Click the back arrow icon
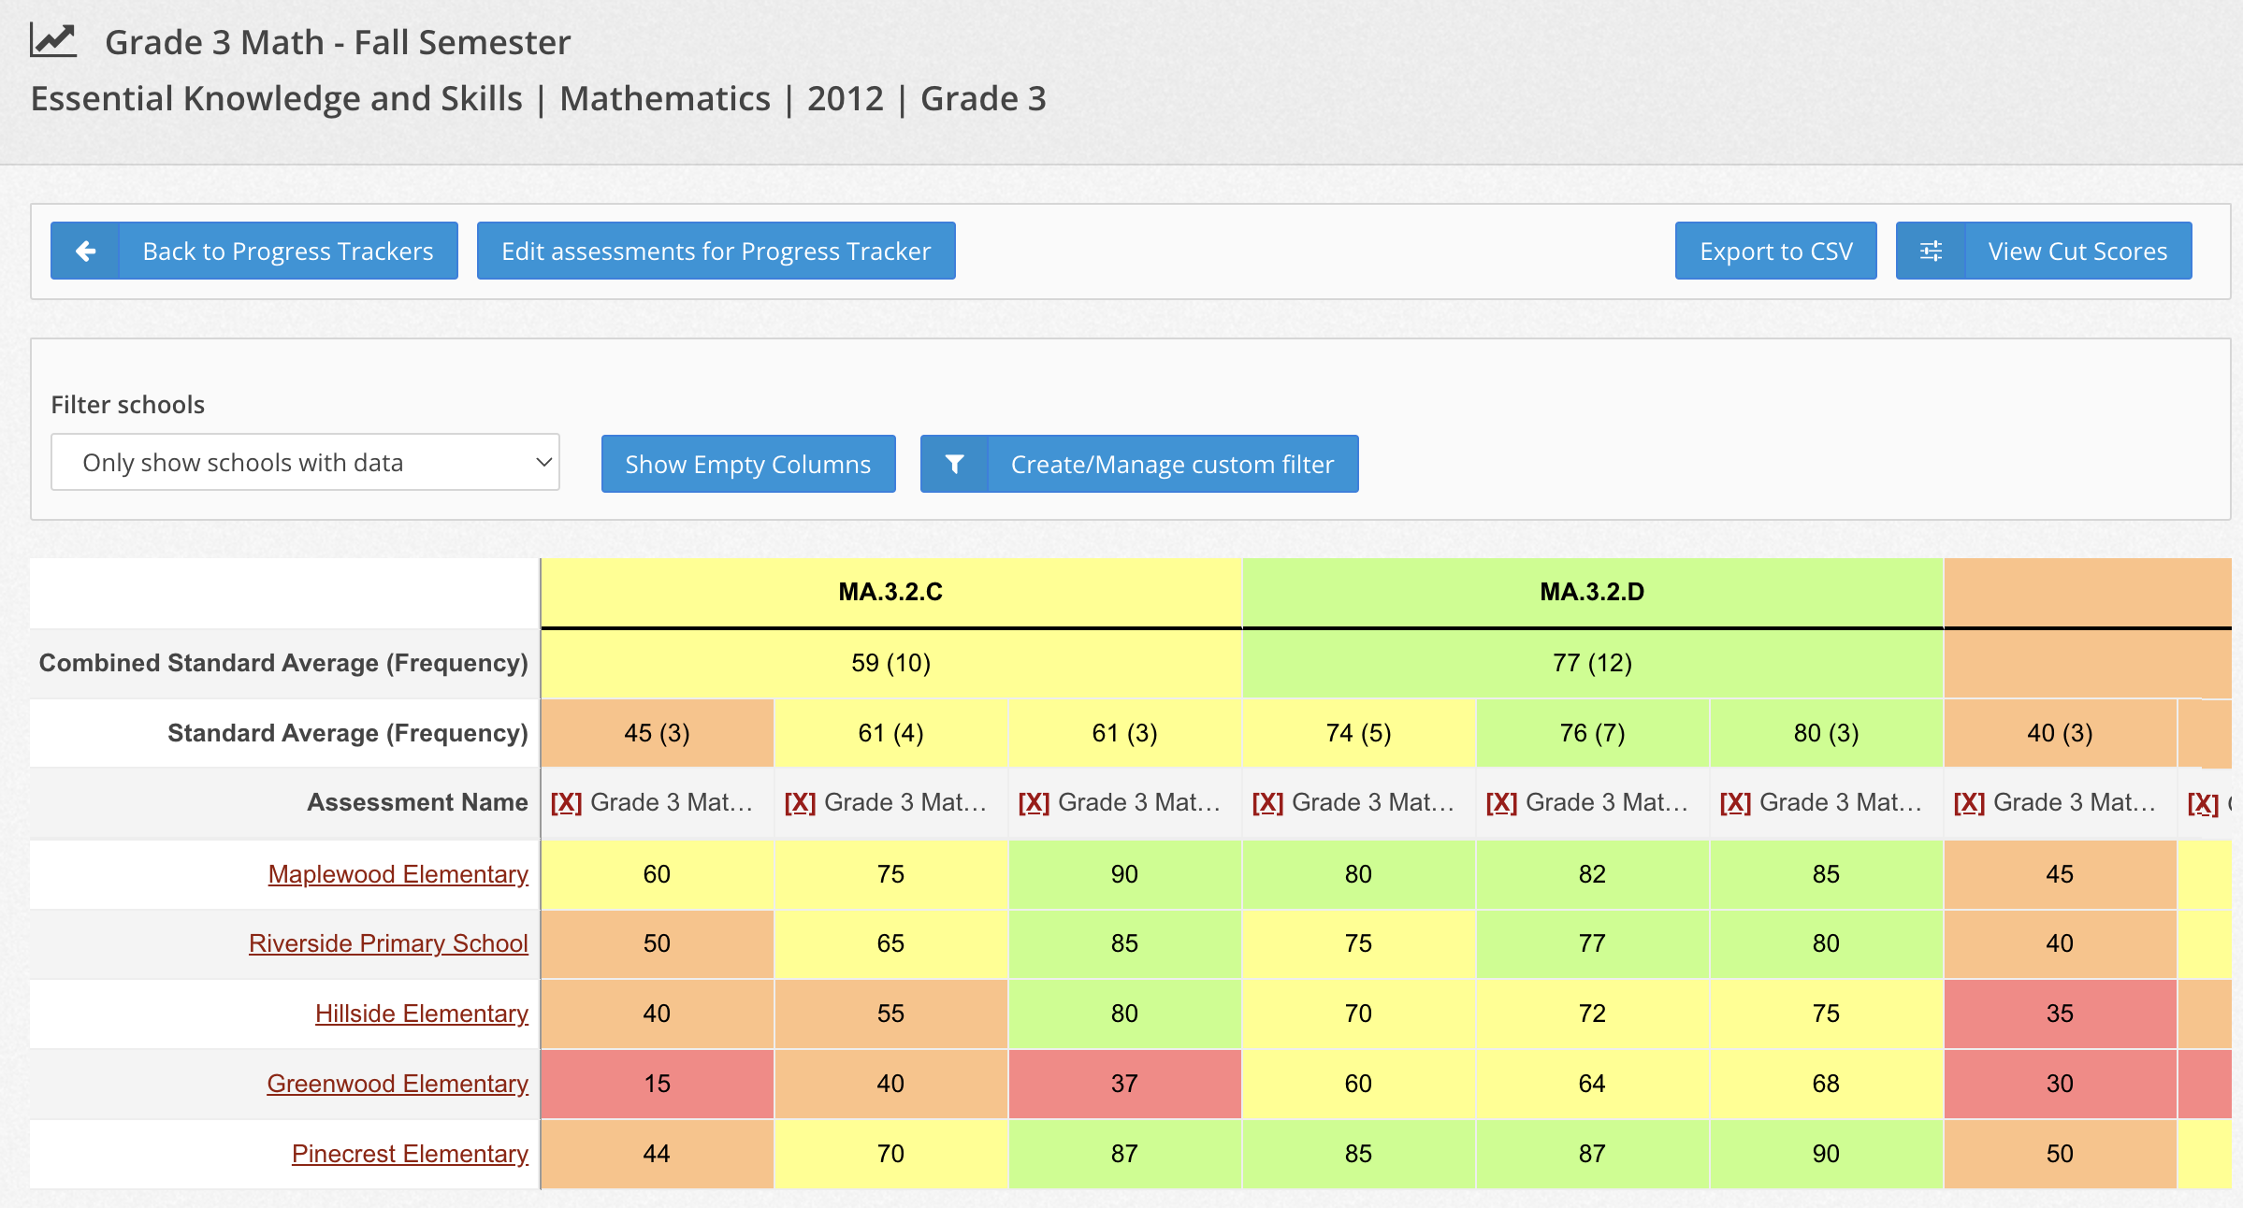Image resolution: width=2243 pixels, height=1208 pixels. click(x=85, y=251)
